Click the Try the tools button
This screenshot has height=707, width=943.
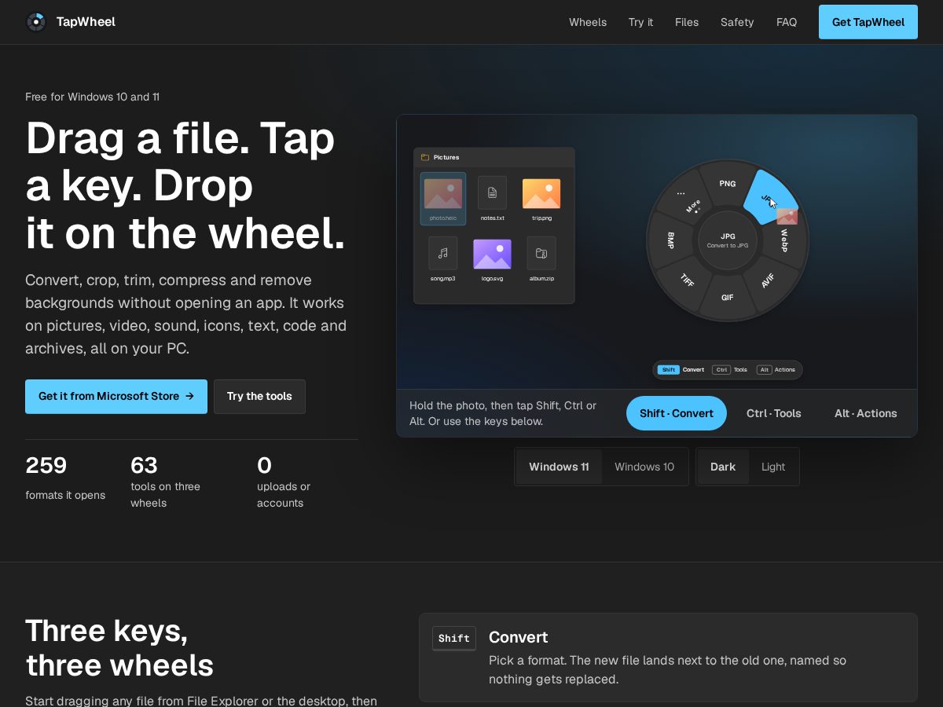[x=259, y=397]
